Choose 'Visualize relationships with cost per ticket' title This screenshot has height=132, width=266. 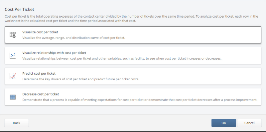[54, 53]
